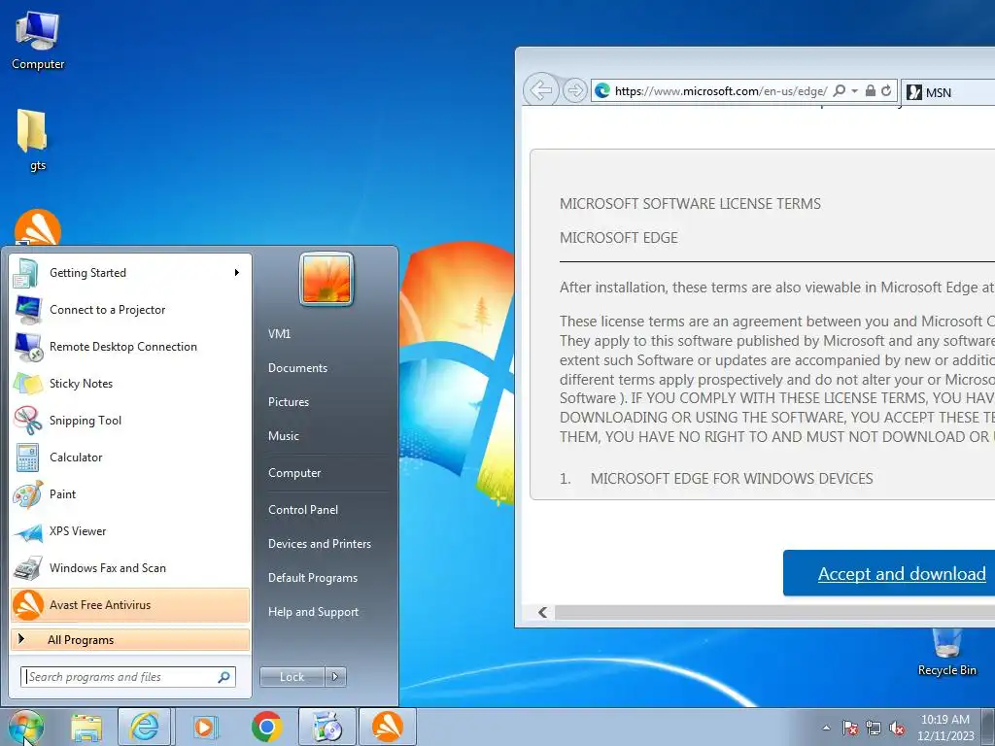Open Music from Start menu
Viewport: 995px width, 746px height.
283,436
